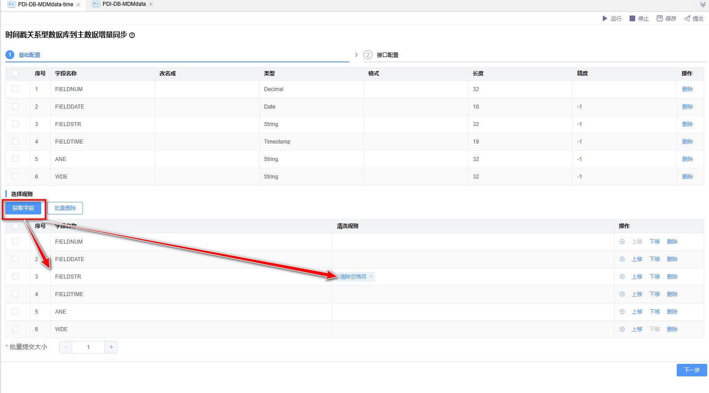Click the length value 19 in the FIELDTIME row

(476, 142)
